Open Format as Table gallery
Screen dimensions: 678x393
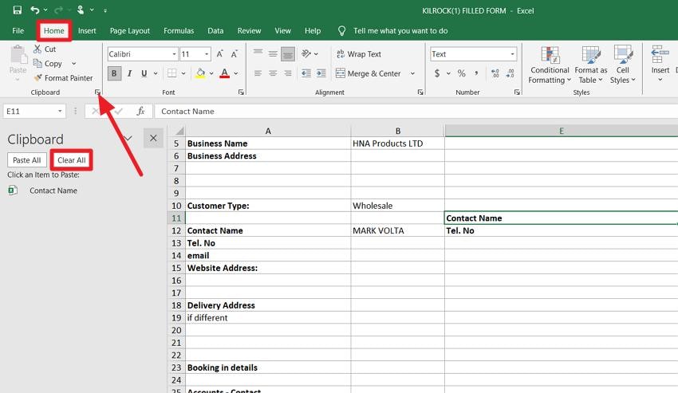[590, 65]
